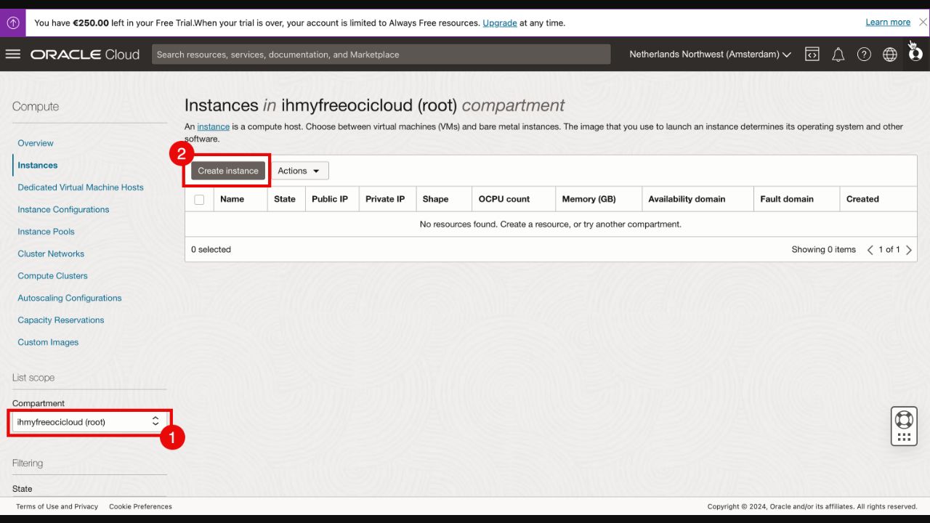The height and width of the screenshot is (523, 930).
Task: Click the Create instance button
Action: 228,171
